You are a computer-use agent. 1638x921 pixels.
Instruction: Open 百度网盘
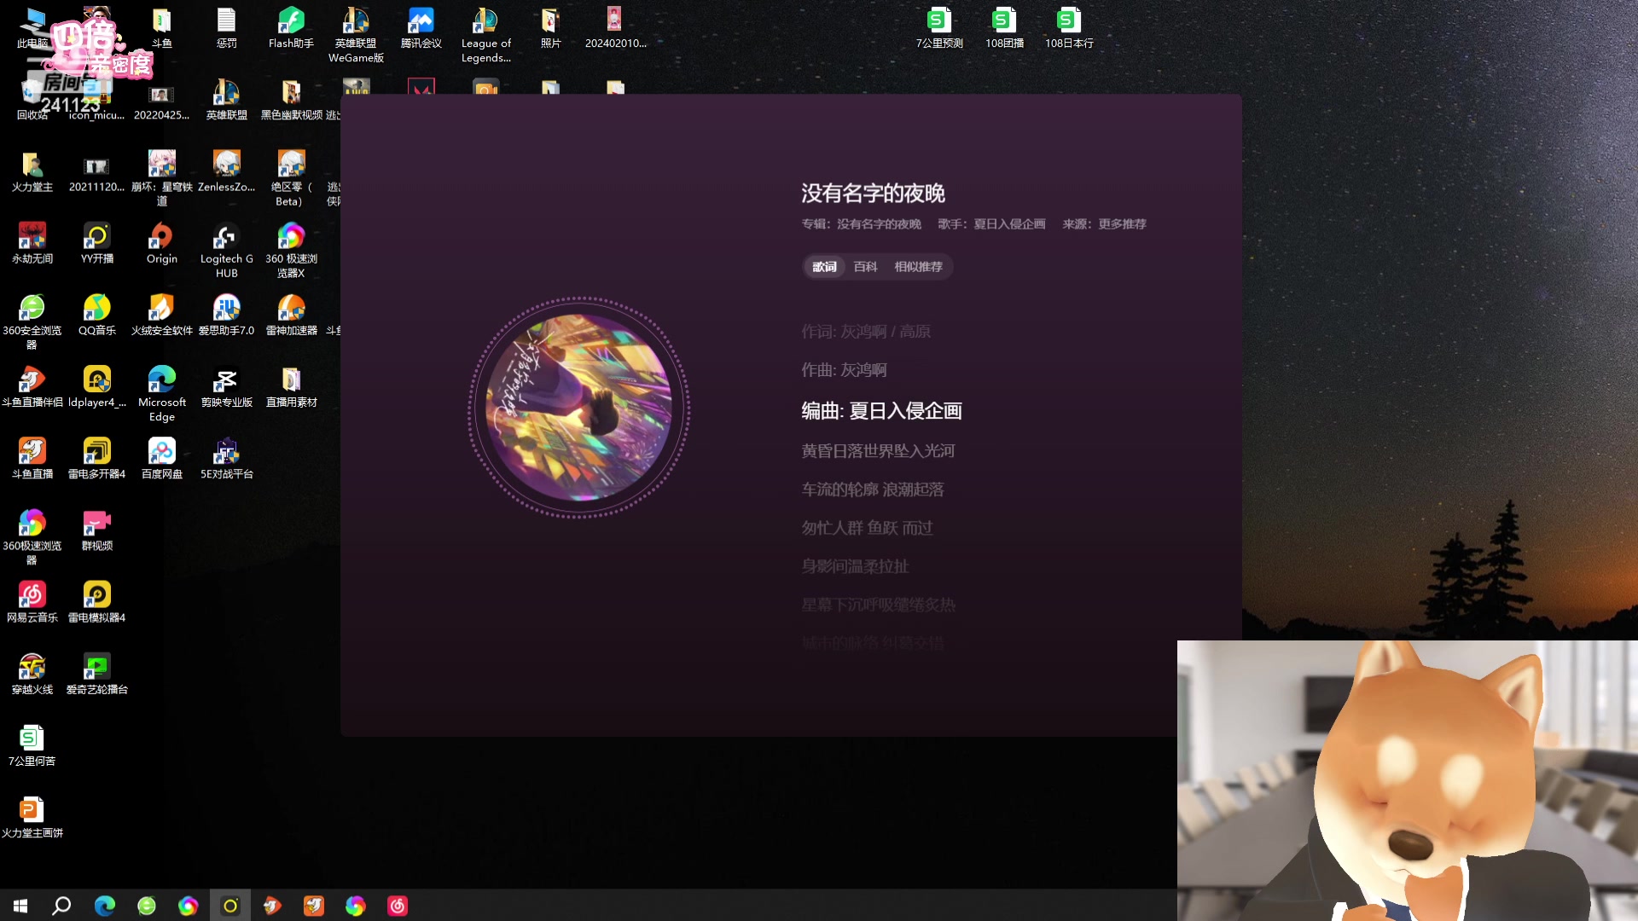[161, 452]
